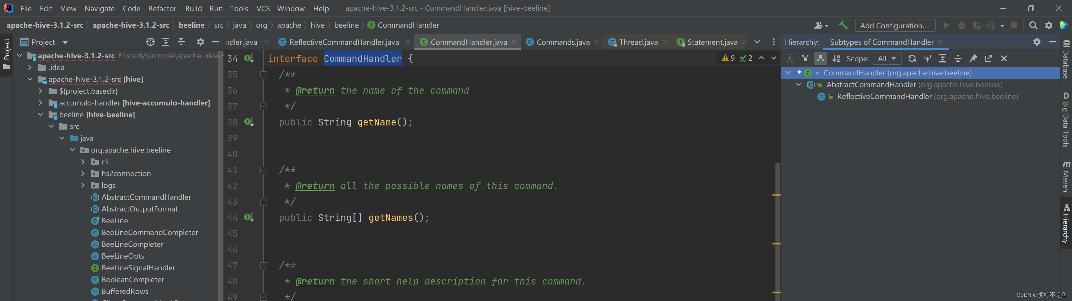This screenshot has height=301, width=1072.
Task: Click implementations gutter icon on line 34
Action: coord(249,58)
